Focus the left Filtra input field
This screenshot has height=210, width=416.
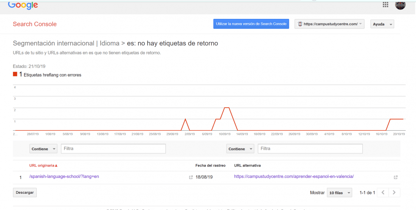tap(113, 149)
